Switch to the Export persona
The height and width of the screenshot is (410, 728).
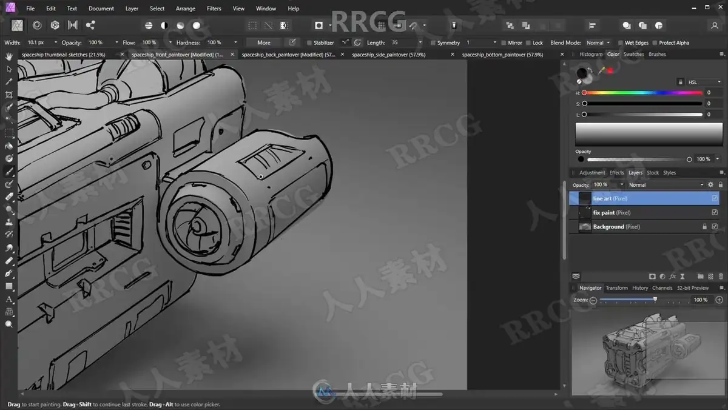90,25
